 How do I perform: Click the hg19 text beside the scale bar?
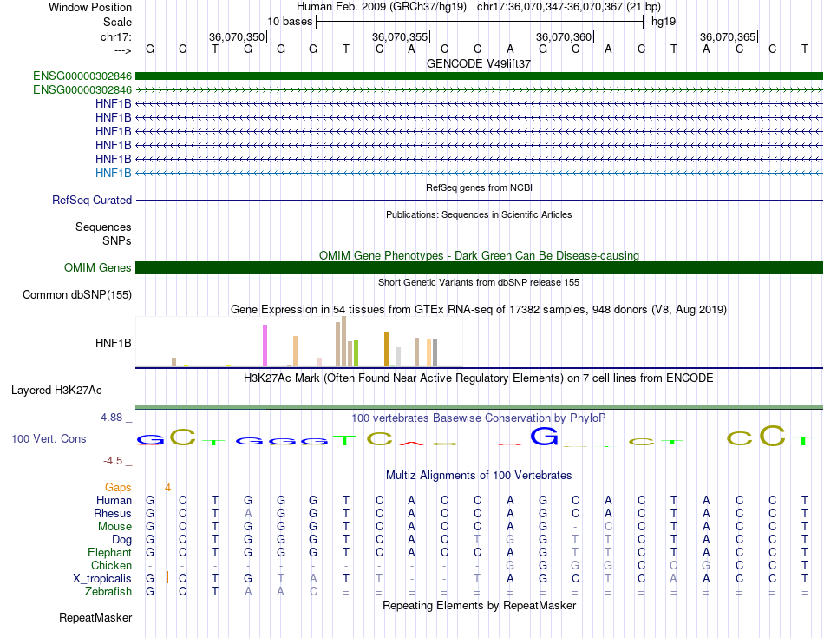[x=664, y=22]
